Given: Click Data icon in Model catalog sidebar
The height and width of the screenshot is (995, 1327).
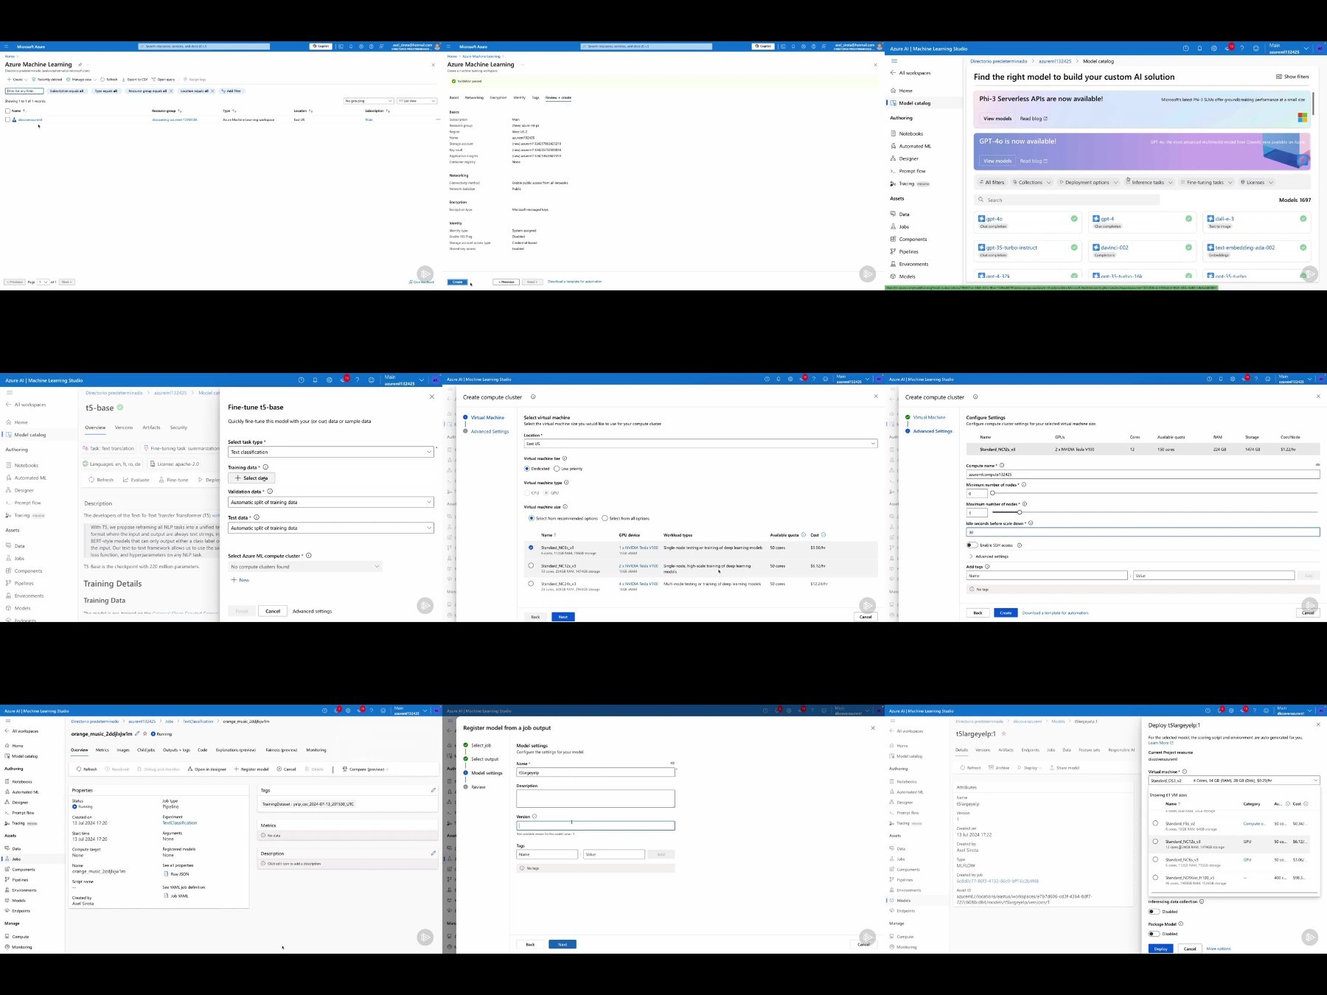Looking at the screenshot, I should tap(894, 214).
